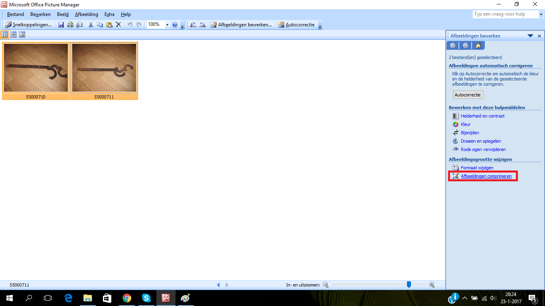The image size is (545, 306).
Task: Switch to Thumbnail view mode
Action: (x=4, y=35)
